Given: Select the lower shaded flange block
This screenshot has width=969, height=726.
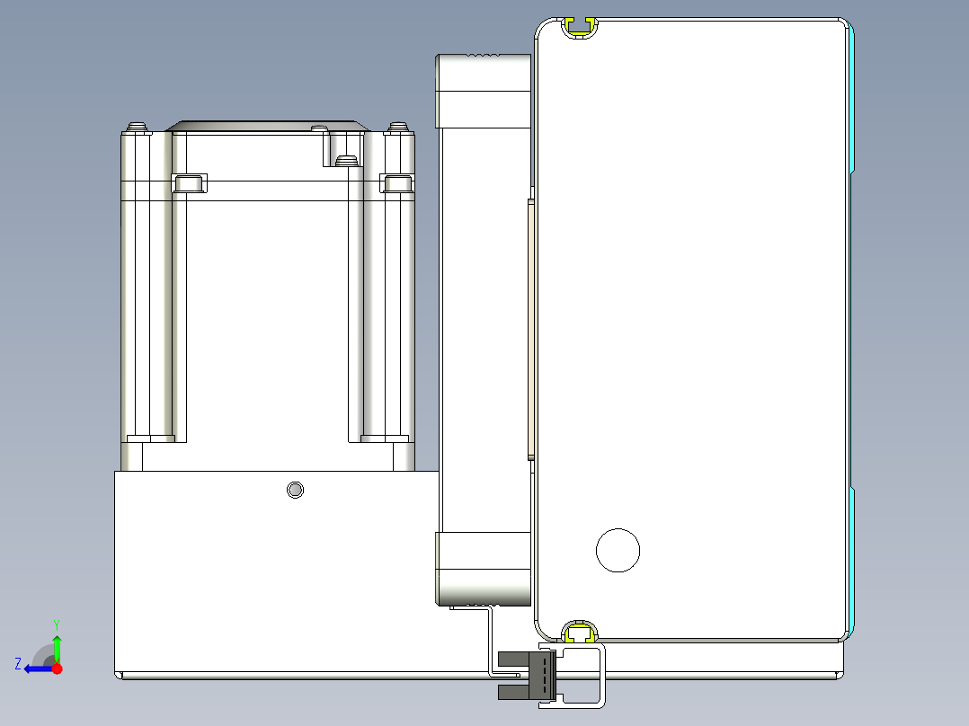Looking at the screenshot, I should [484, 569].
